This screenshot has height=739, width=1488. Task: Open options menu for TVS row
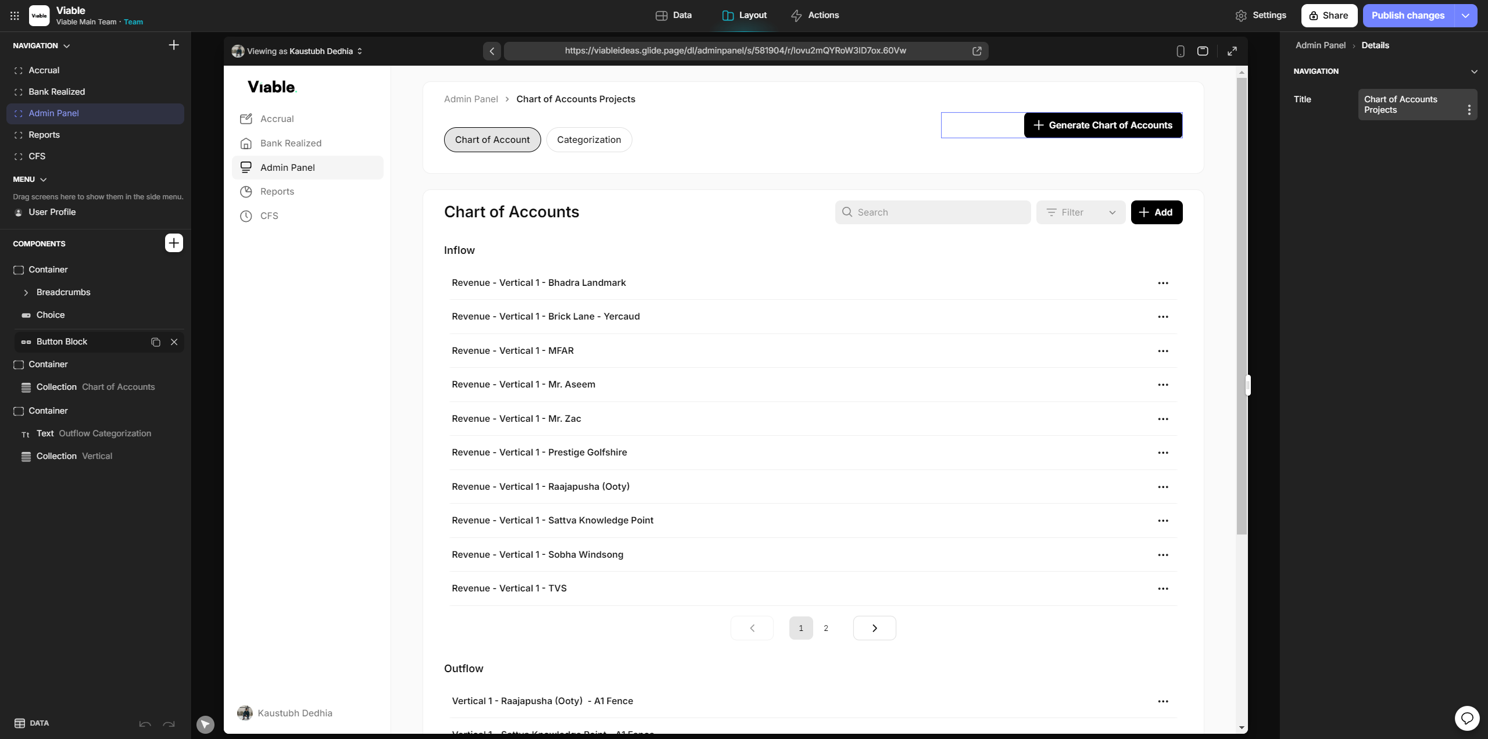tap(1163, 589)
